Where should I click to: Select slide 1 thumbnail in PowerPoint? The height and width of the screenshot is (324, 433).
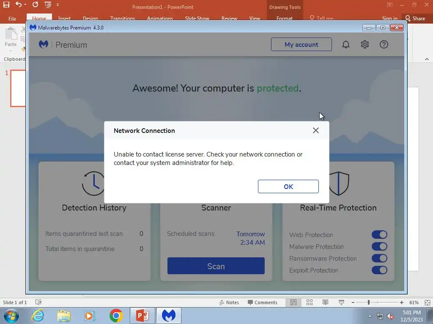(18, 88)
